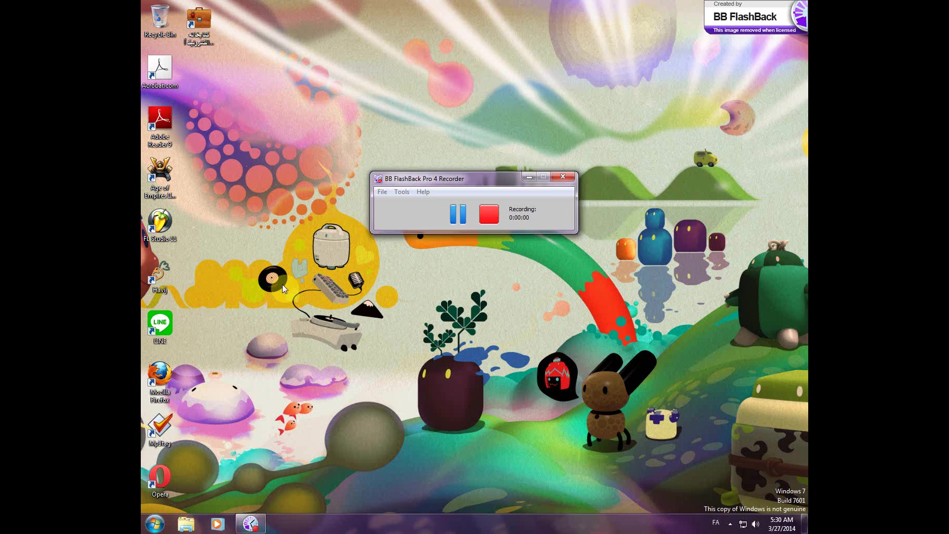Click the BB FlashBack Recorder title bar icon
The image size is (949, 534).
(379, 179)
